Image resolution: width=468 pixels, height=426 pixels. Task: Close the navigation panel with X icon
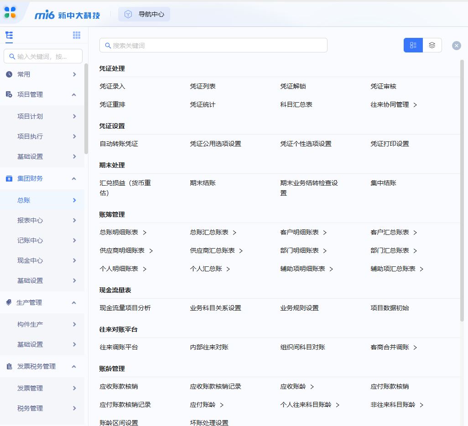(x=456, y=46)
